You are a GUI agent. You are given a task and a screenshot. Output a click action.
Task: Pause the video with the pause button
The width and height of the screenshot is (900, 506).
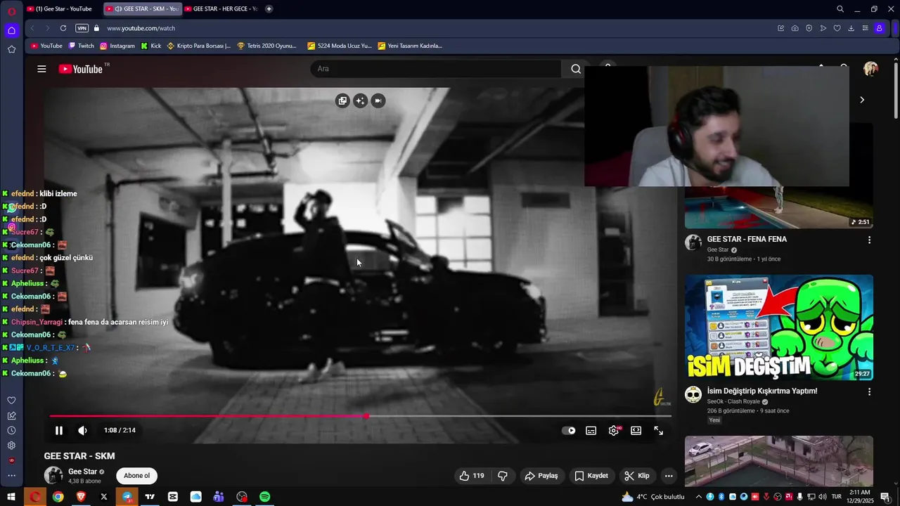pyautogui.click(x=59, y=431)
